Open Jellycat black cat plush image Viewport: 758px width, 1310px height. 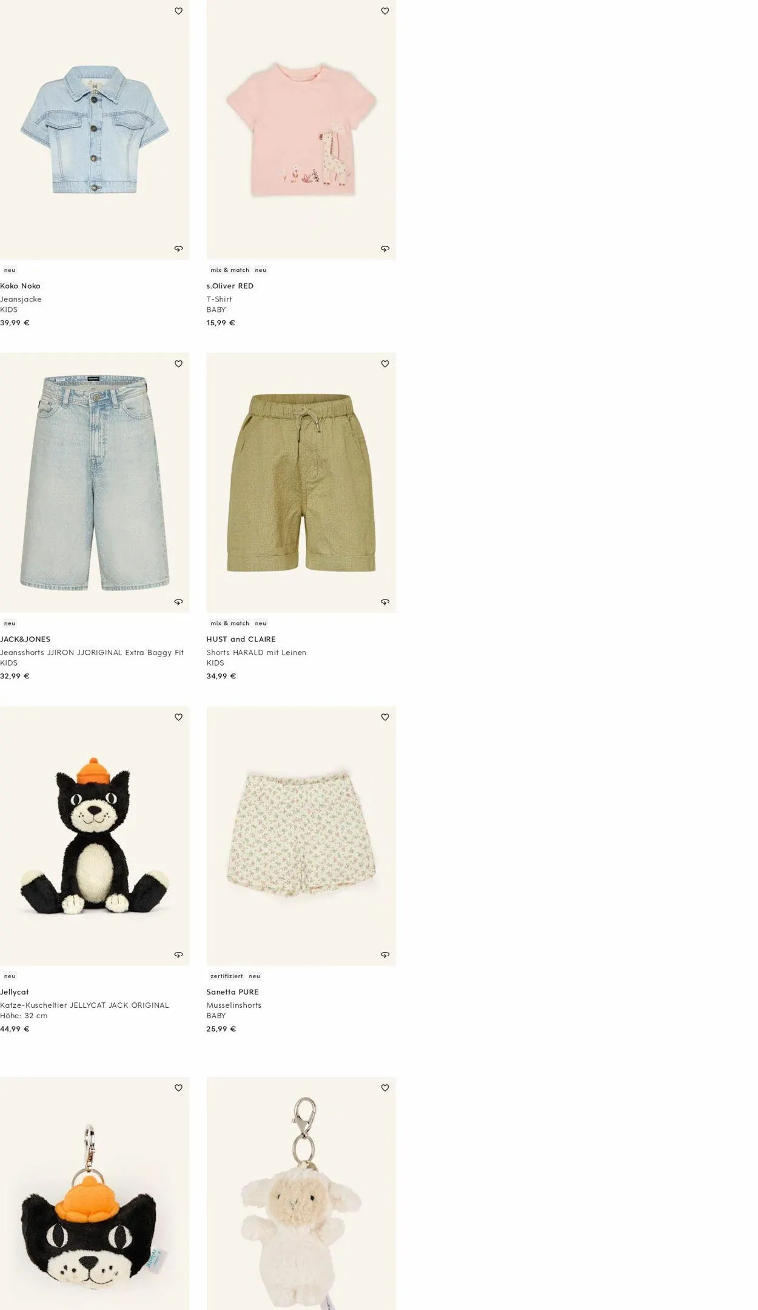95,836
